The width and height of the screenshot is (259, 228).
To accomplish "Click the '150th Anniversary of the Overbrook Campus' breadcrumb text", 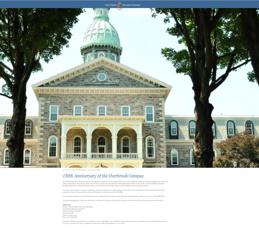I will click(88, 170).
